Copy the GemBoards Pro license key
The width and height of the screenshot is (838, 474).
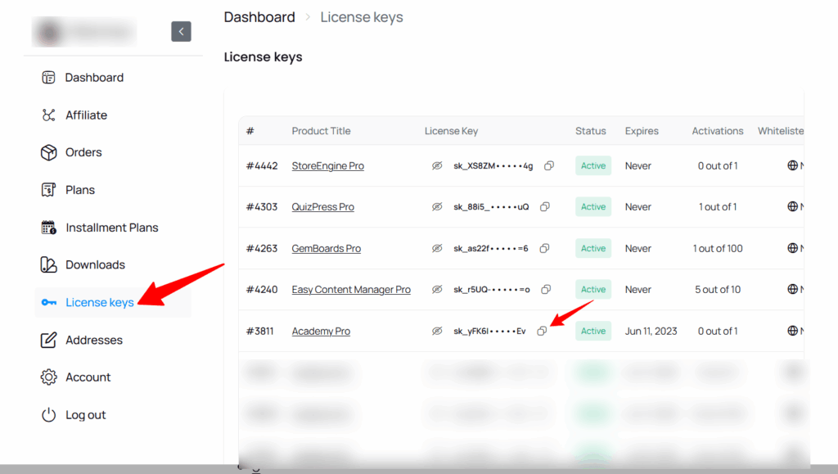pos(544,249)
